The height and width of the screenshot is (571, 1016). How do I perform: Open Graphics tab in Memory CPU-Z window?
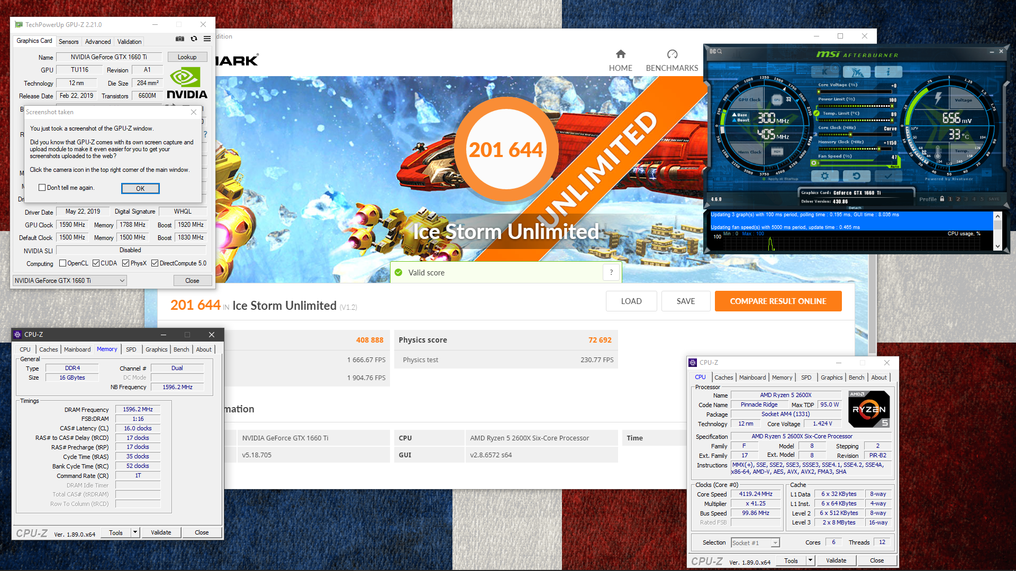tap(156, 349)
